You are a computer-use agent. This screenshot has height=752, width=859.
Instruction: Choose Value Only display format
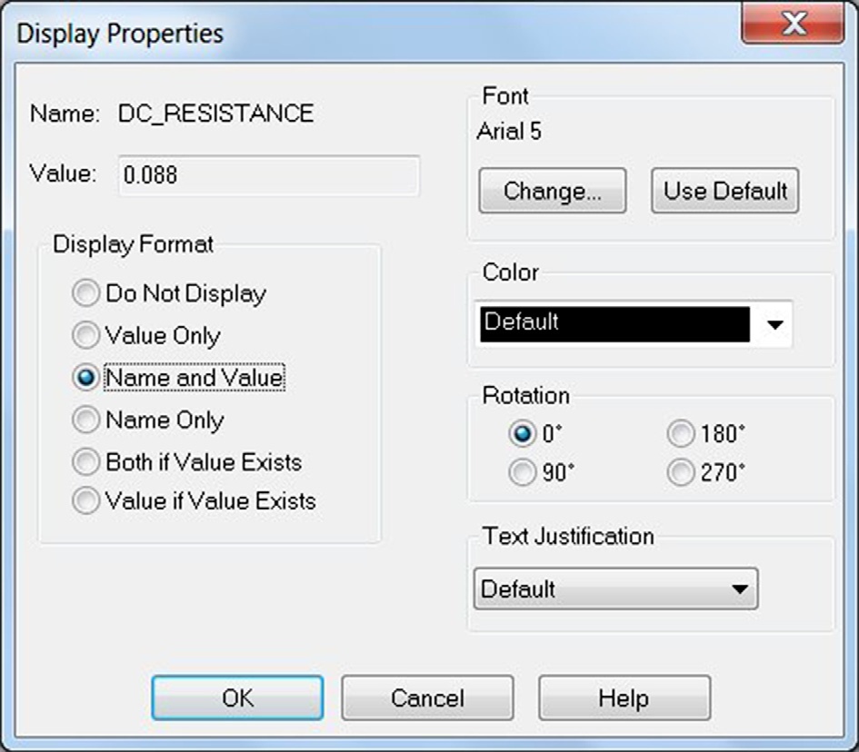[x=85, y=336]
